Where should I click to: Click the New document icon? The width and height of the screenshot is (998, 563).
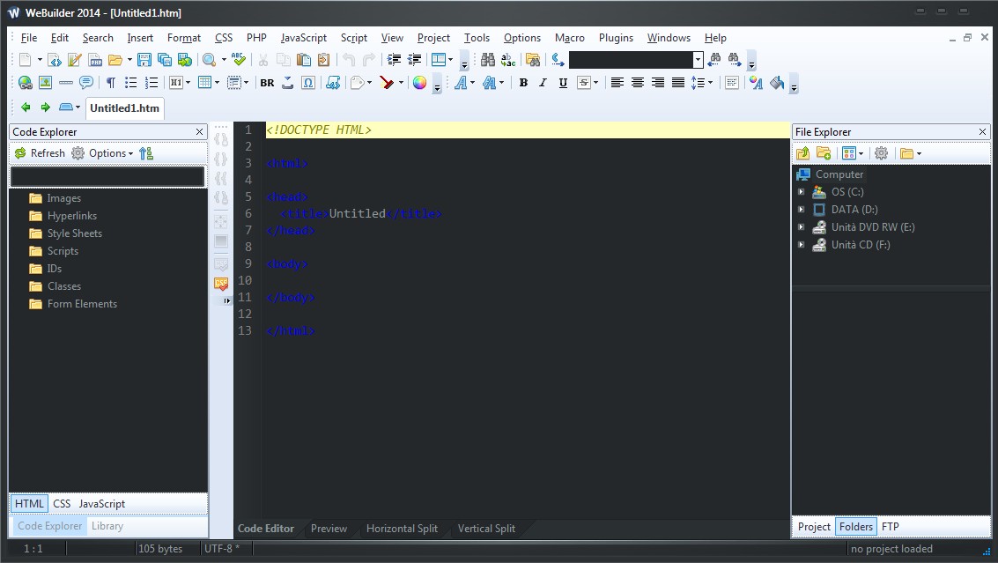click(25, 60)
